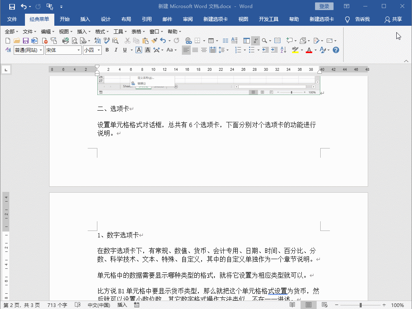The width and height of the screenshot is (412, 309).
Task: Run spelling and grammar check icon
Action: point(106,41)
